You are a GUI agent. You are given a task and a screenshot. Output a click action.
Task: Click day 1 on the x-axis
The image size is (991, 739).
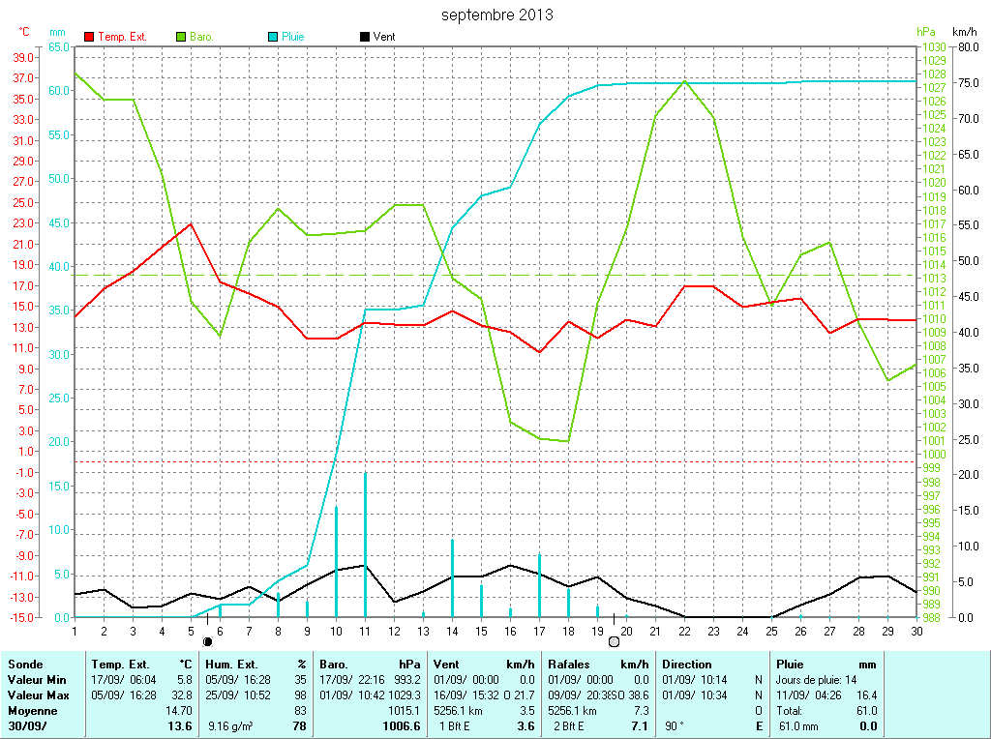pos(75,632)
